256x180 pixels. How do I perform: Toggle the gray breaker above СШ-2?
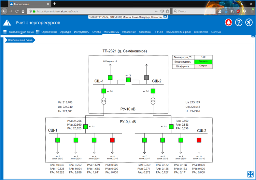click(x=147, y=77)
